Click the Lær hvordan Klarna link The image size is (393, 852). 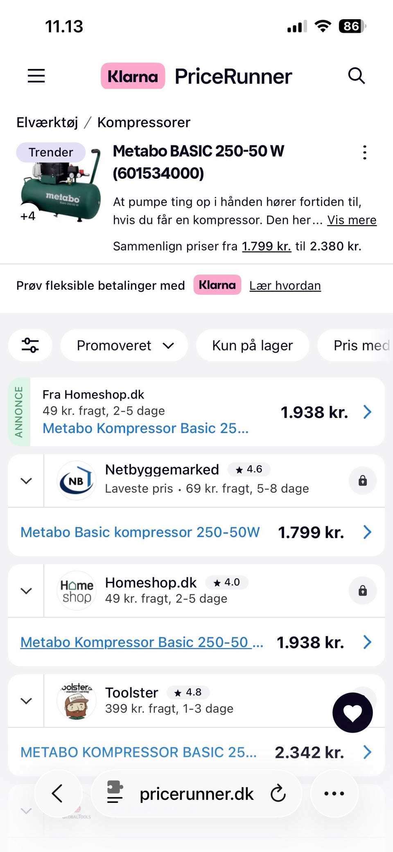pos(285,285)
